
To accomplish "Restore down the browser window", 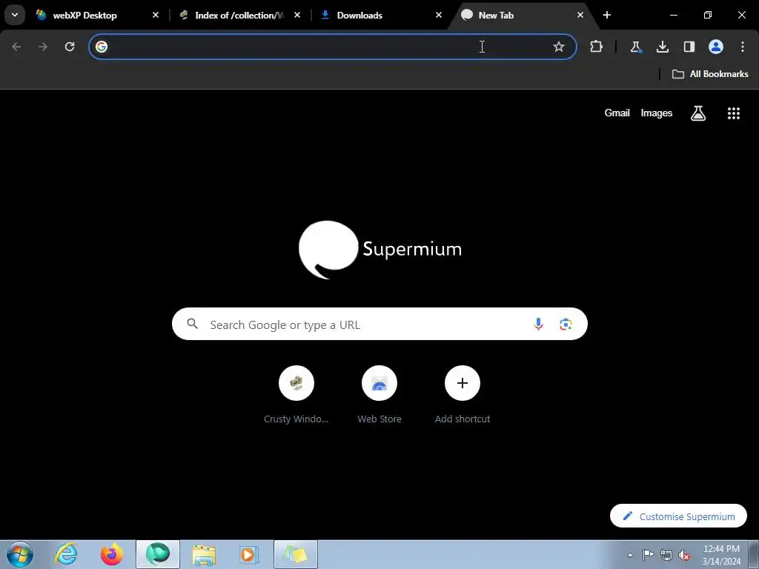I will pyautogui.click(x=708, y=15).
